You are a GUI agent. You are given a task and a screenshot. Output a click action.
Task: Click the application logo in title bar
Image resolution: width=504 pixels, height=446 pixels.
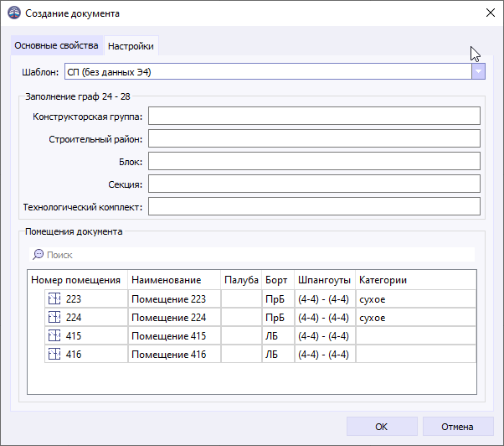(x=14, y=13)
